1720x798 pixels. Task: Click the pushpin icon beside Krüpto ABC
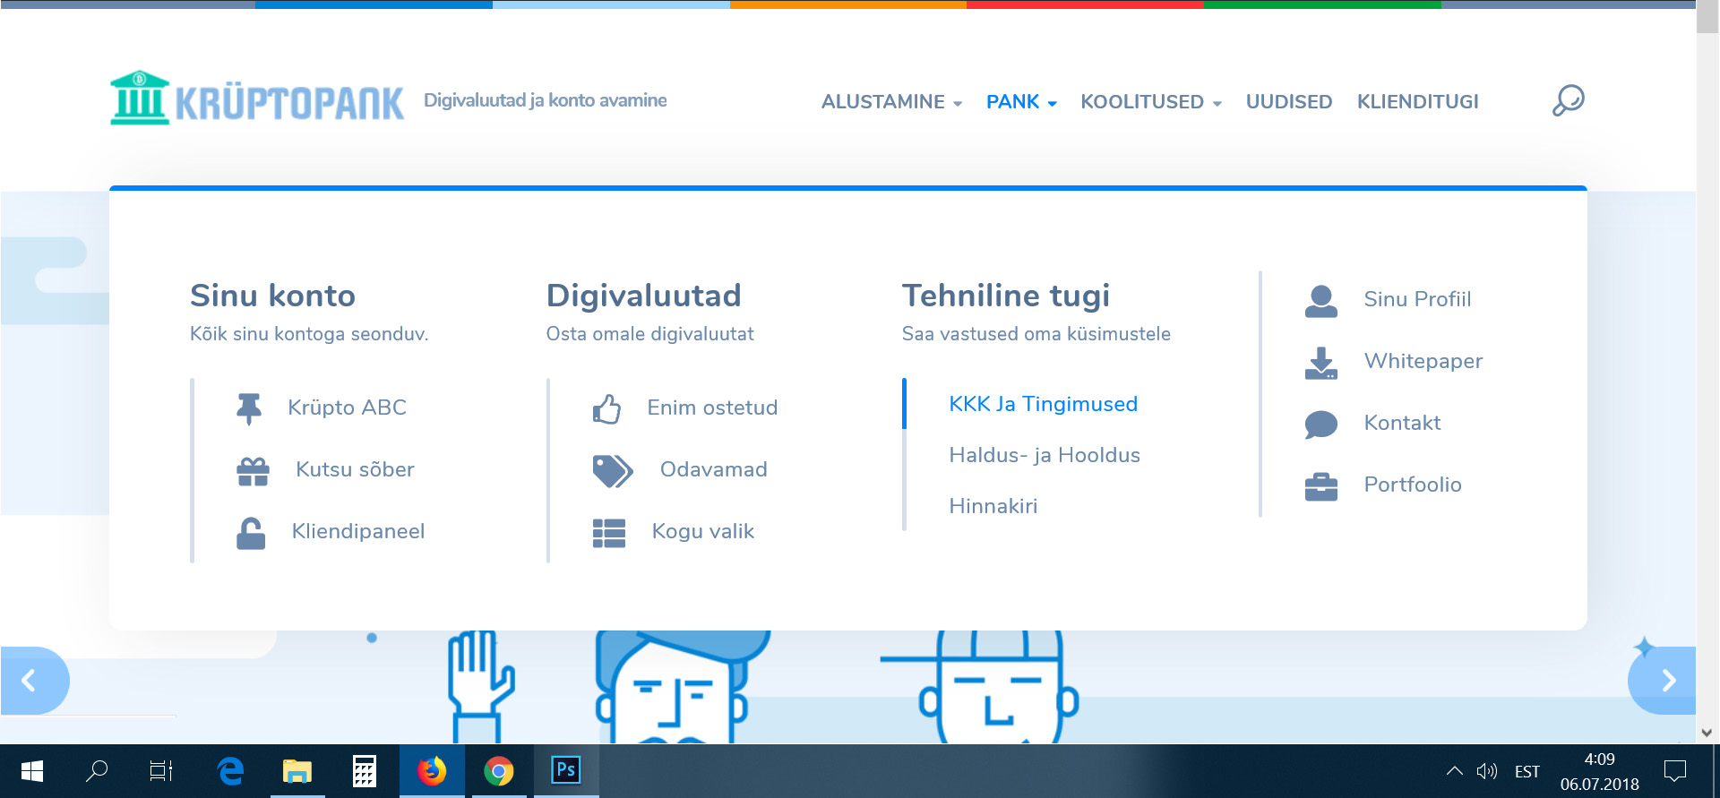click(x=249, y=408)
